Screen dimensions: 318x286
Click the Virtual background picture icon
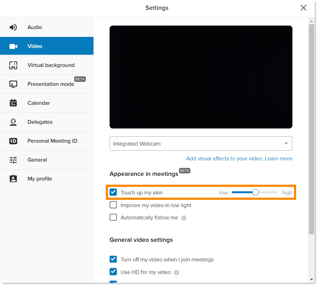pos(13,65)
